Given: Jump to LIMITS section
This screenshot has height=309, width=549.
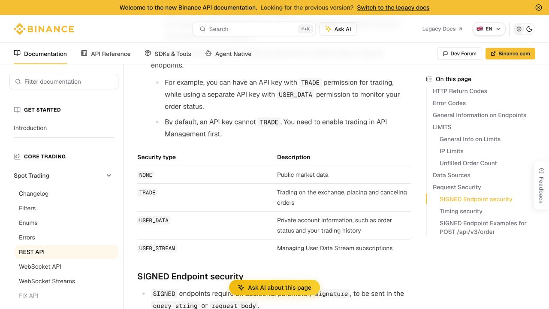Looking at the screenshot, I should pos(442,127).
